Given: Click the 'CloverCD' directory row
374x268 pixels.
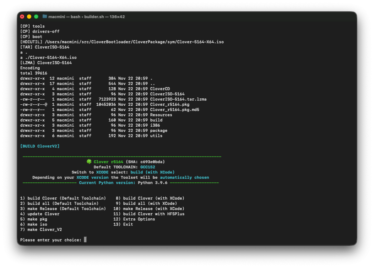Looking at the screenshot, I should pyautogui.click(x=95, y=89).
